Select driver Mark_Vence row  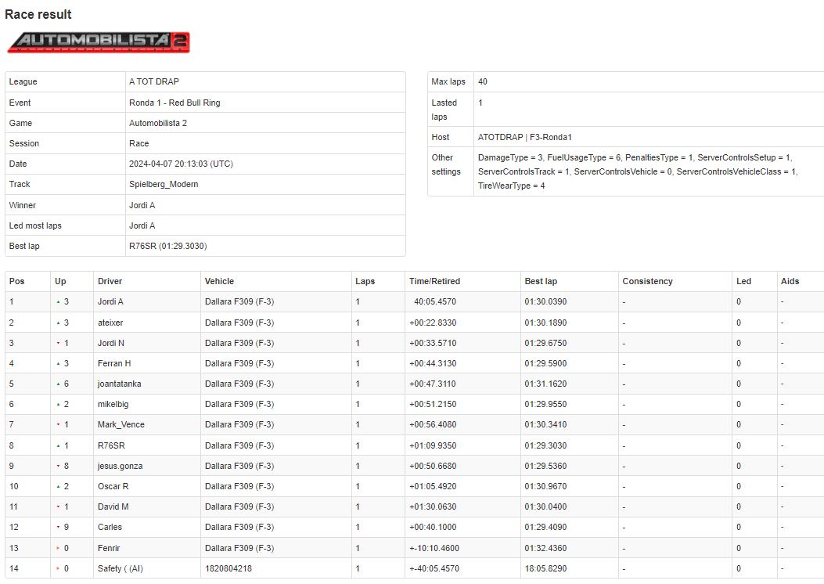pyautogui.click(x=414, y=425)
